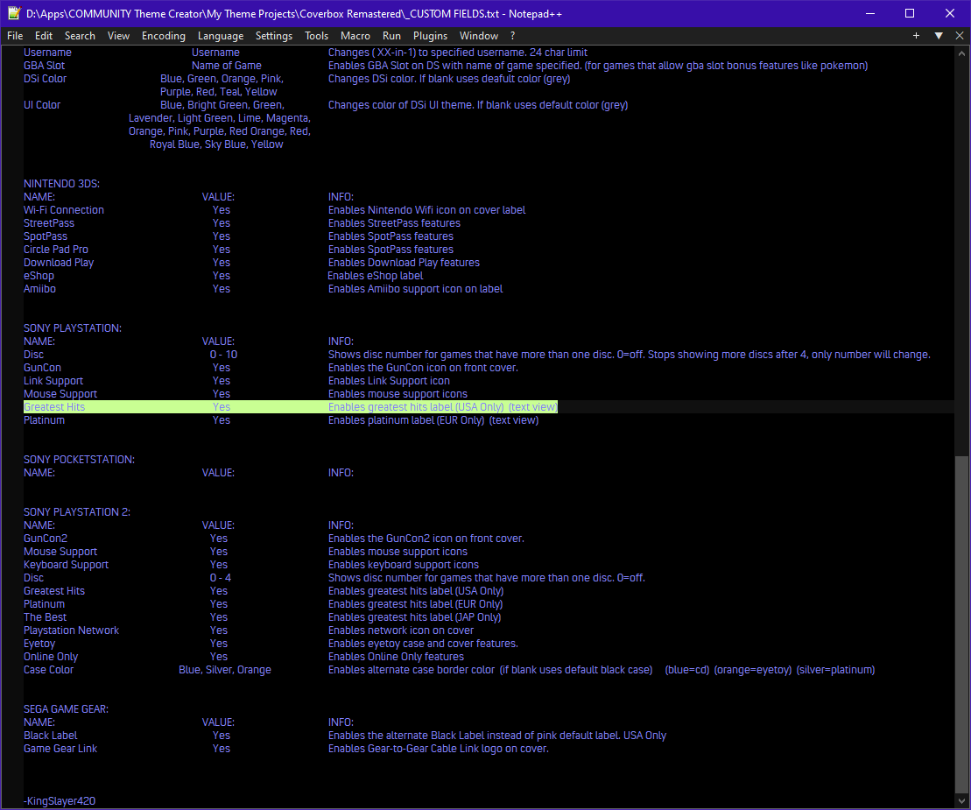Viewport: 971px width, 810px height.
Task: Click the 'Name of Game' value text
Action: (x=226, y=66)
